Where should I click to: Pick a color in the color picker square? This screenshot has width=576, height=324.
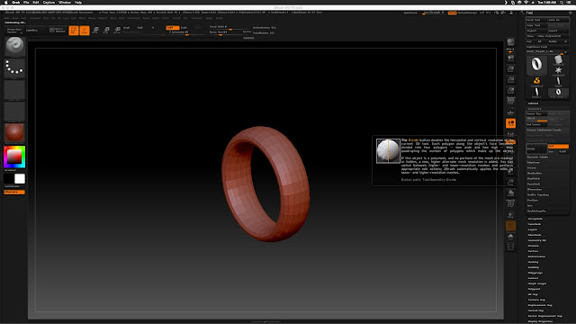pos(14,157)
